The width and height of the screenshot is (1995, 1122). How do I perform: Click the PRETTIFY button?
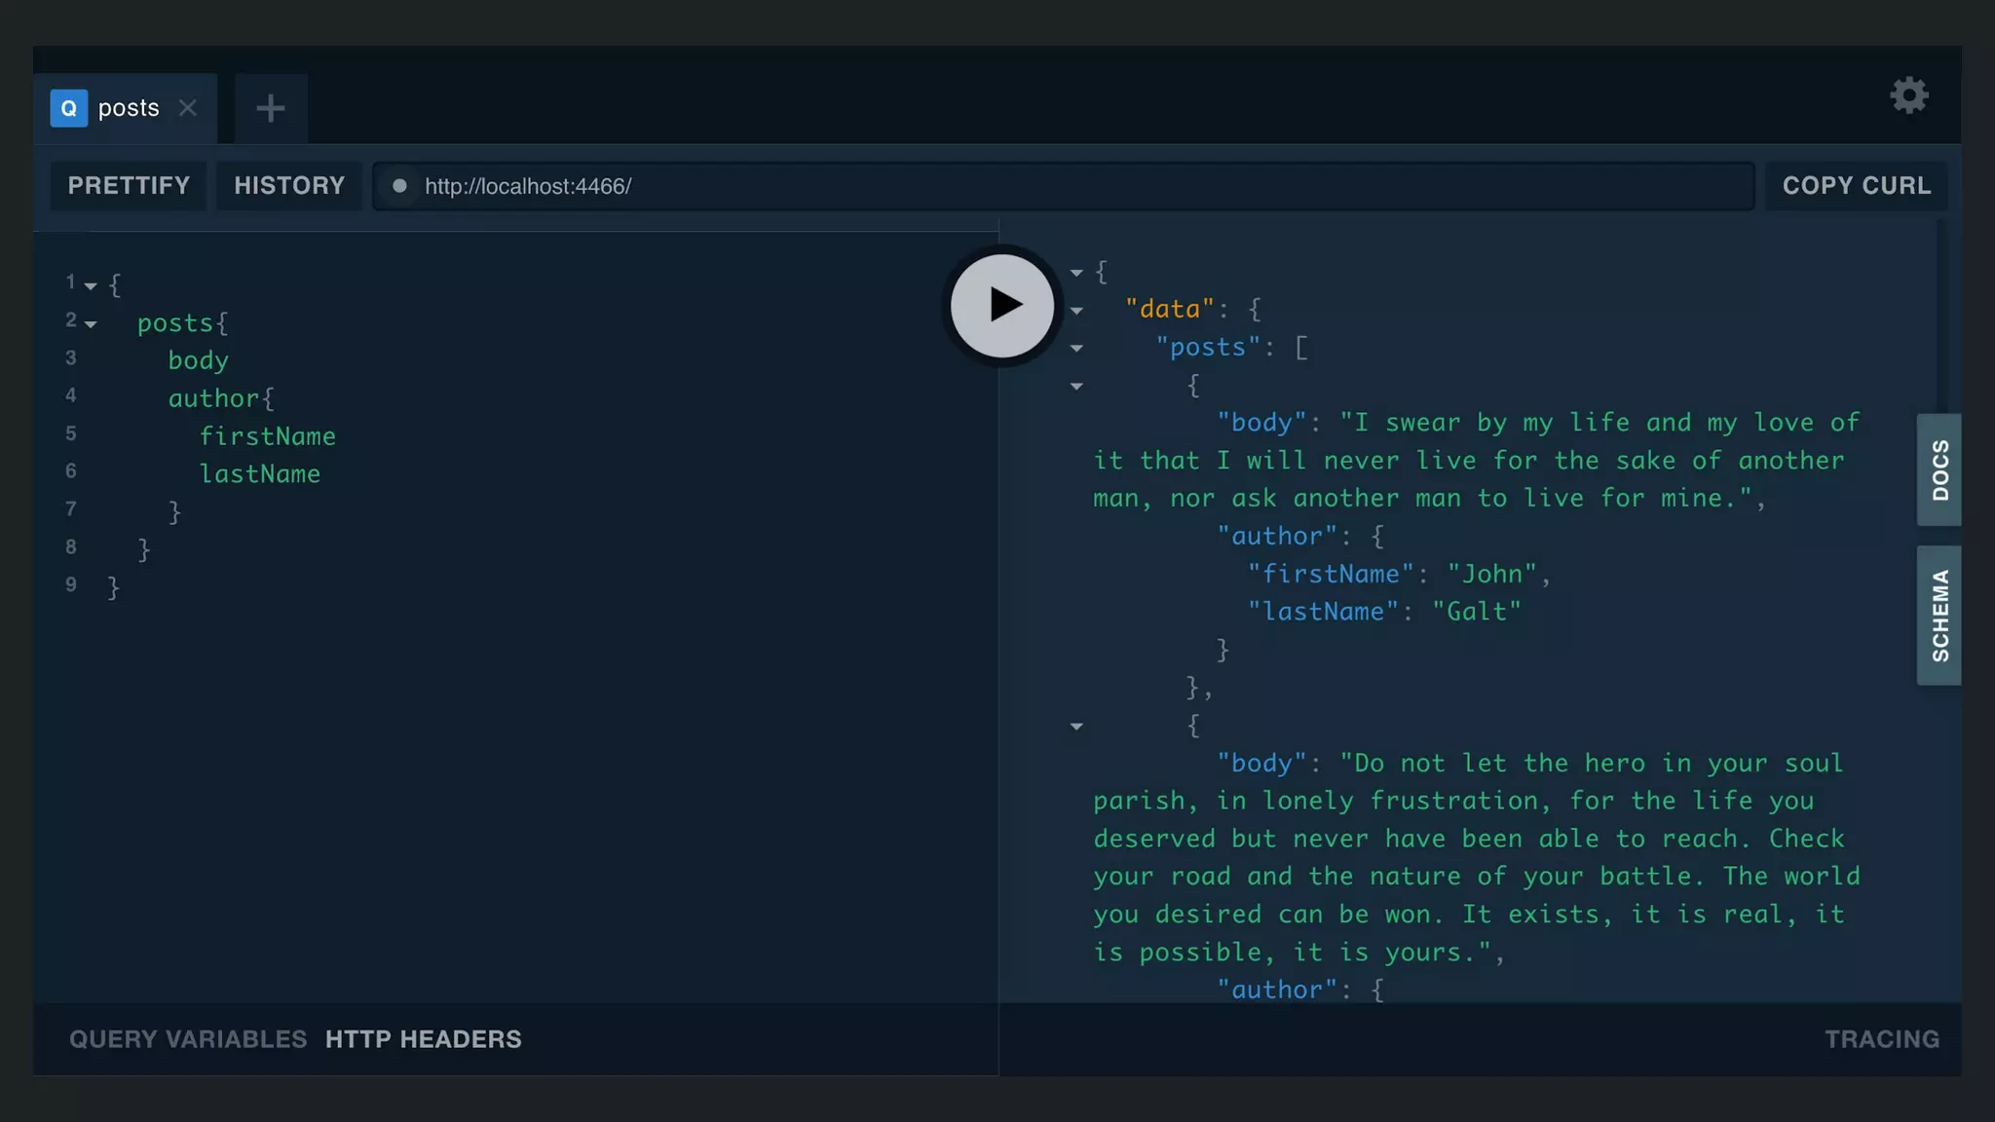click(129, 186)
